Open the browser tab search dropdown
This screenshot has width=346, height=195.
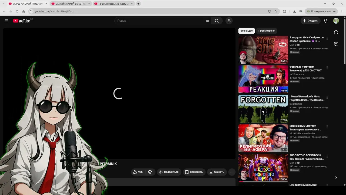click(4, 4)
